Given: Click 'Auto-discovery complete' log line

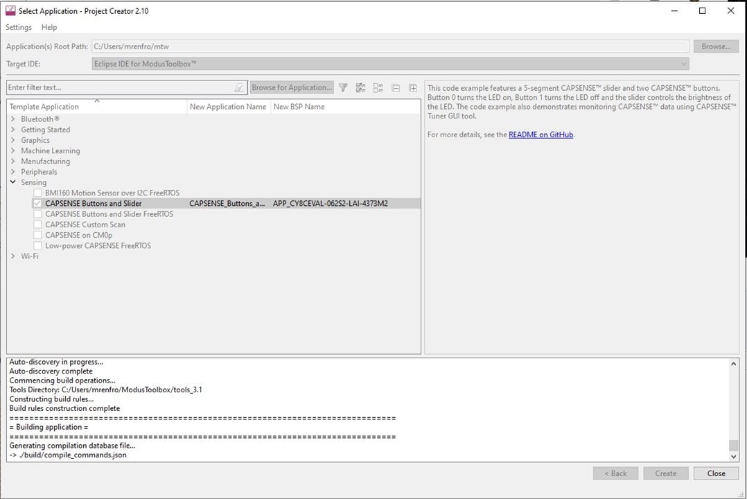Looking at the screenshot, I should pyautogui.click(x=51, y=371).
